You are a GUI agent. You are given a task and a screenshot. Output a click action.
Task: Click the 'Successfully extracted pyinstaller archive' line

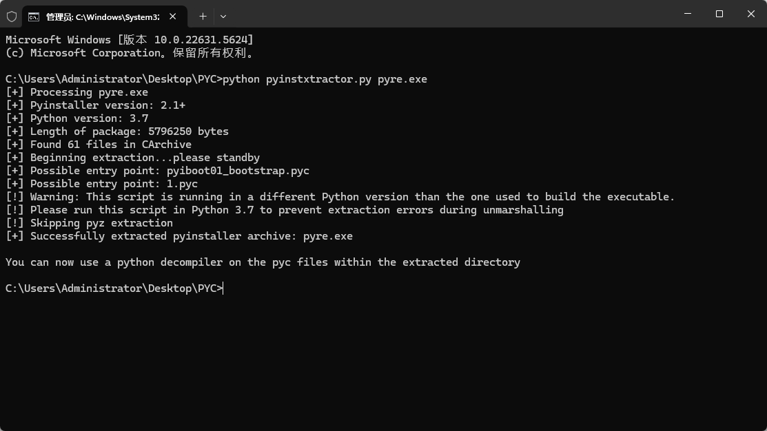[191, 236]
